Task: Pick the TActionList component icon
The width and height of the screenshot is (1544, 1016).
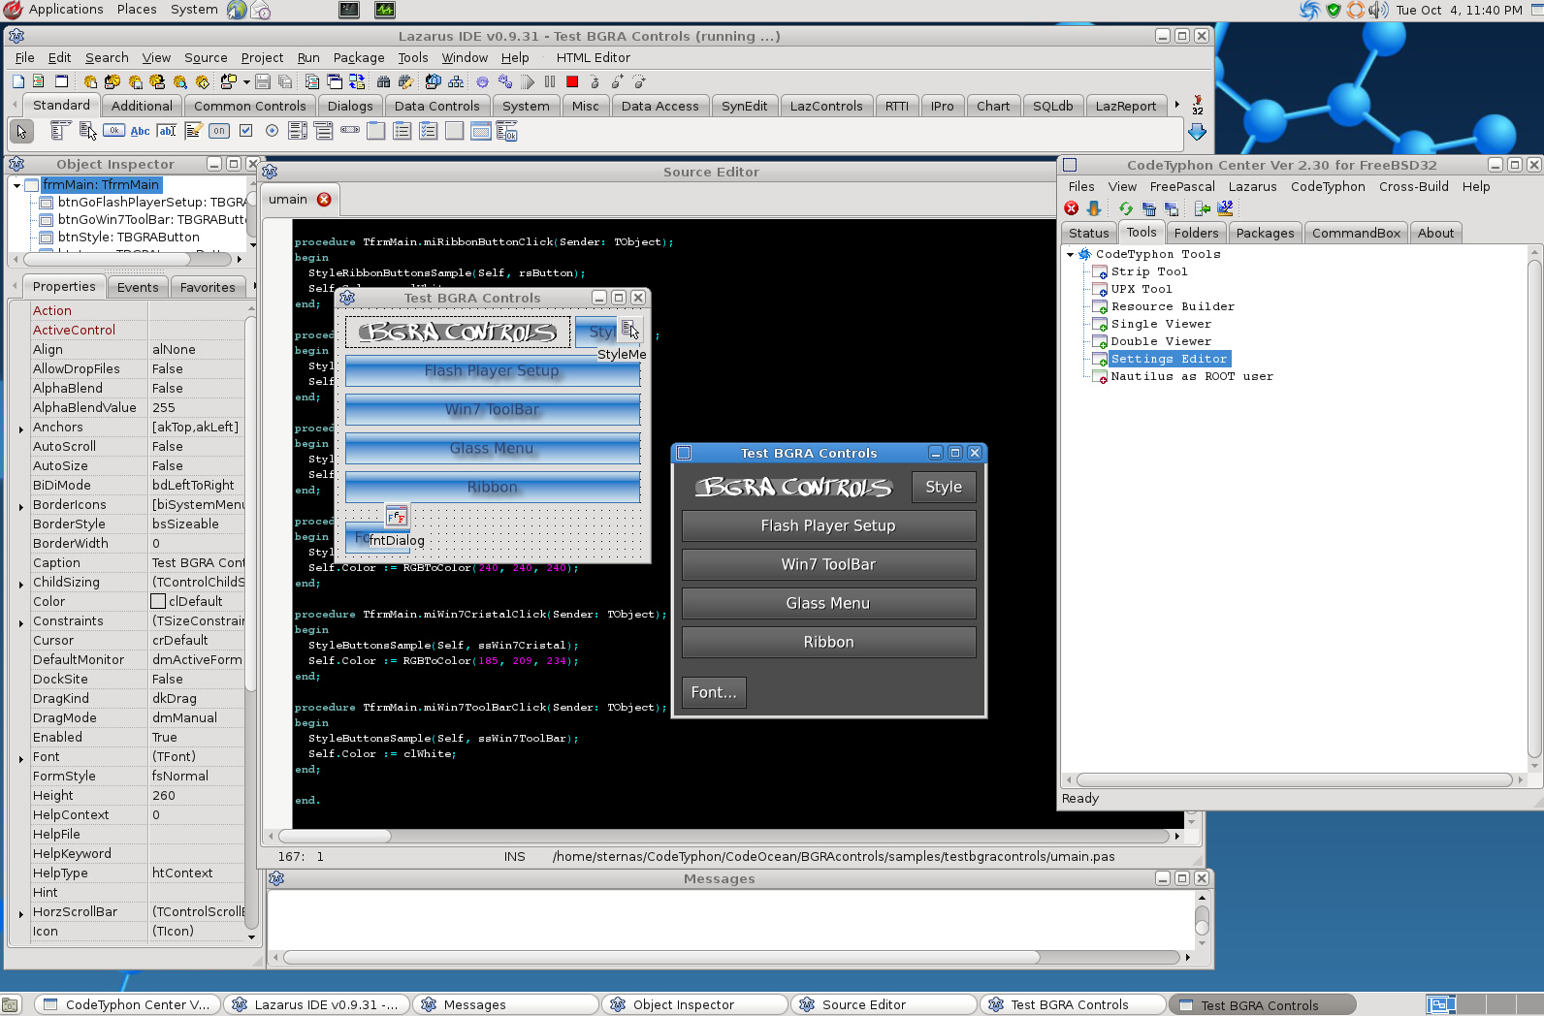Action: tap(507, 131)
